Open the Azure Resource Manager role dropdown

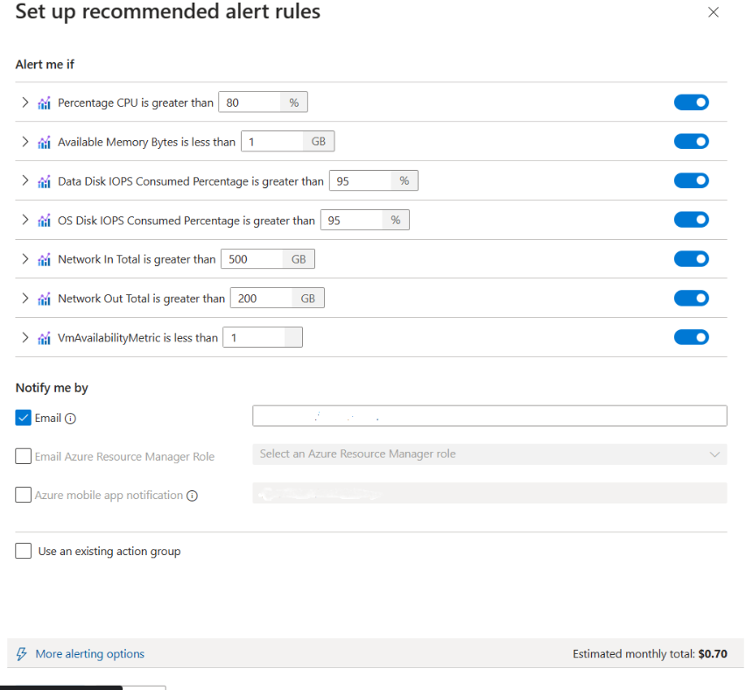click(489, 454)
